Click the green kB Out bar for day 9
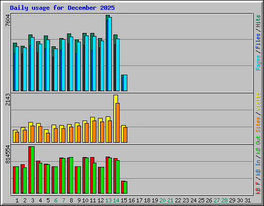The image size is (264, 206). click(x=79, y=180)
